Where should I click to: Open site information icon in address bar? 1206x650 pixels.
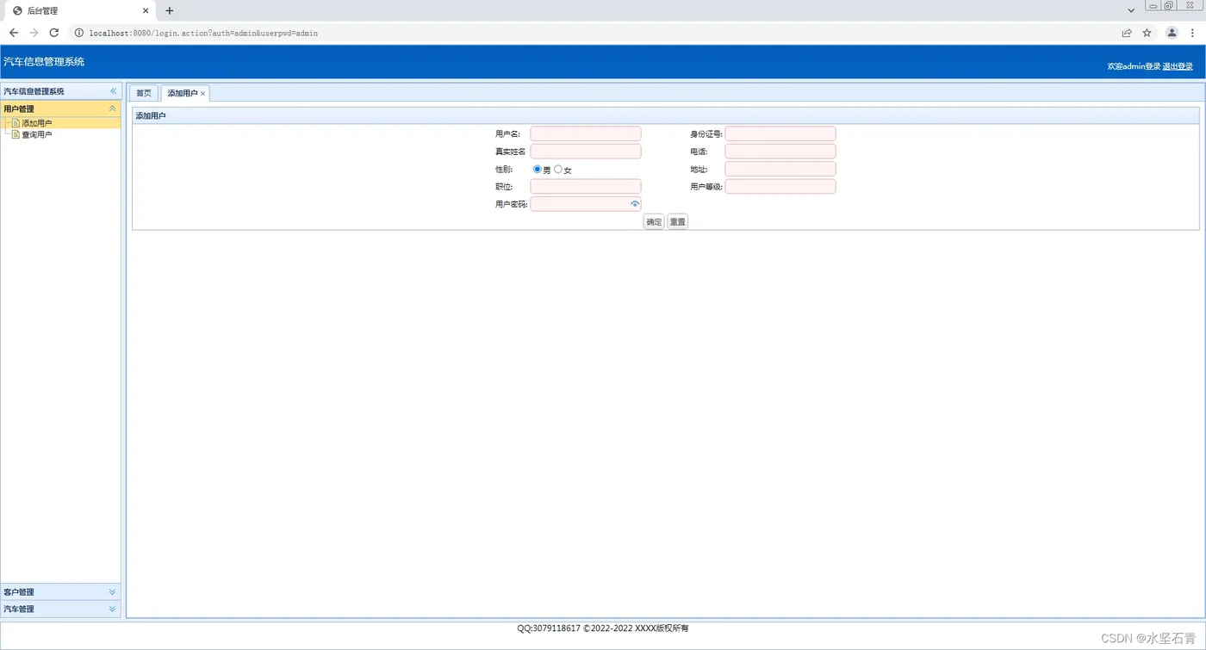[79, 33]
